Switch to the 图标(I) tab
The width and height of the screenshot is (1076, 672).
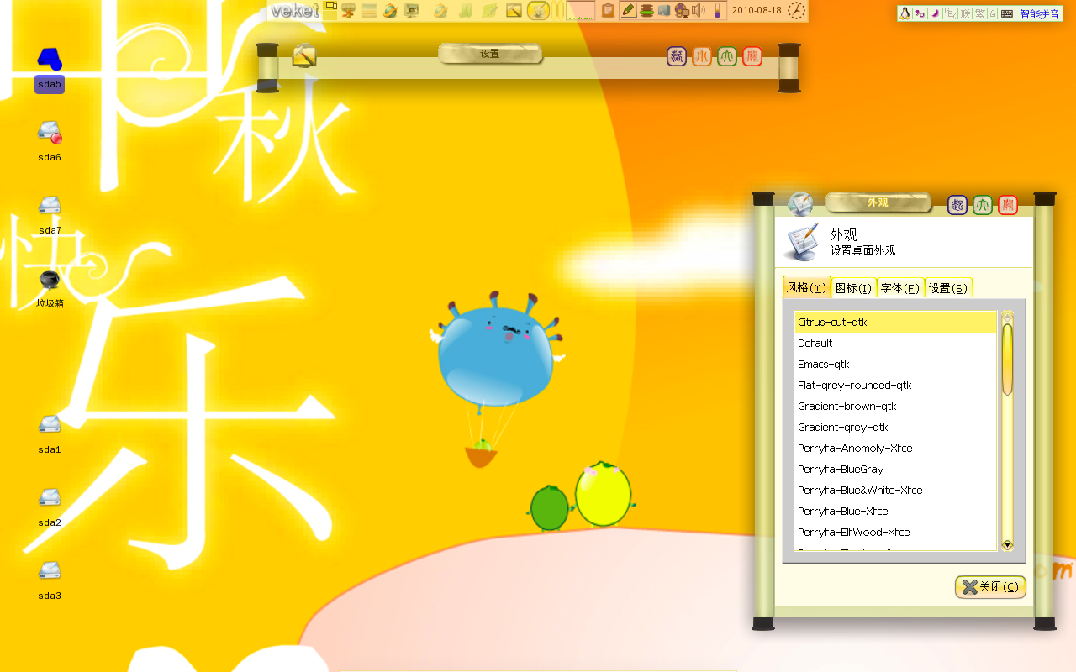(x=853, y=288)
